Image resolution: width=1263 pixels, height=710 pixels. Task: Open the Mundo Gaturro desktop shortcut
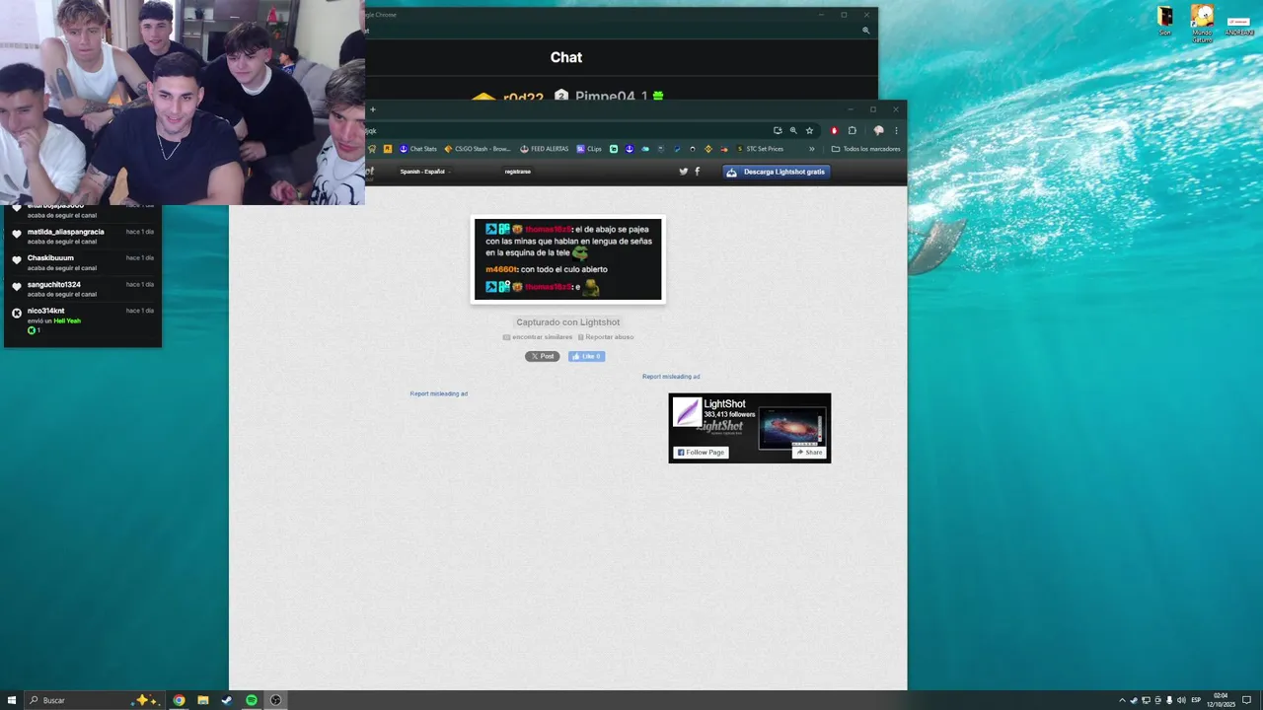pos(1202,23)
